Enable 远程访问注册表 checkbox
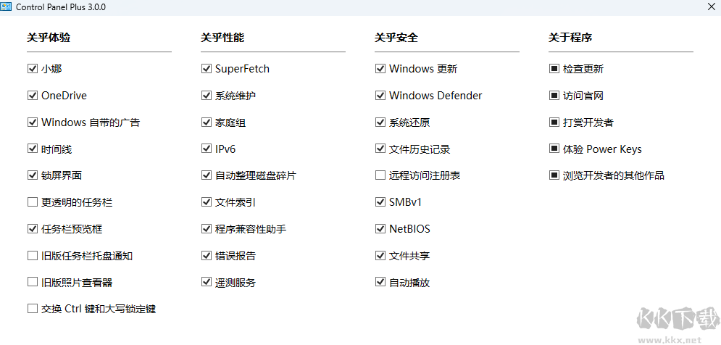The width and height of the screenshot is (721, 345). (380, 175)
